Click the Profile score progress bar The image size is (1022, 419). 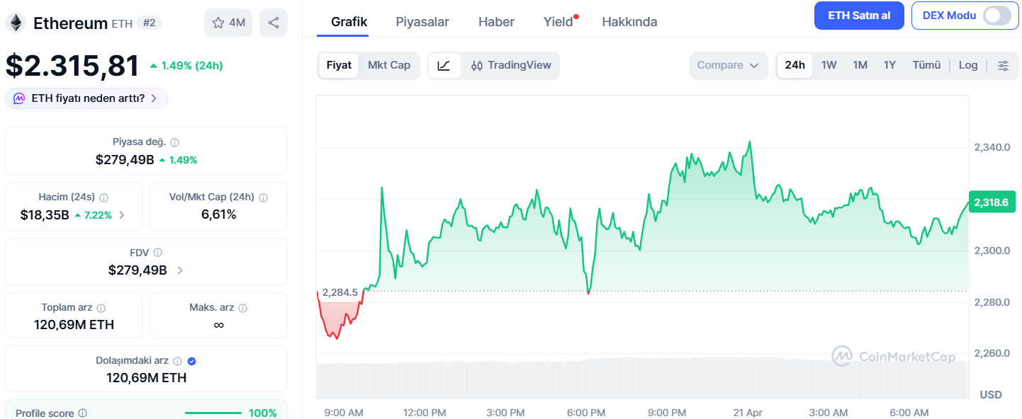point(213,413)
